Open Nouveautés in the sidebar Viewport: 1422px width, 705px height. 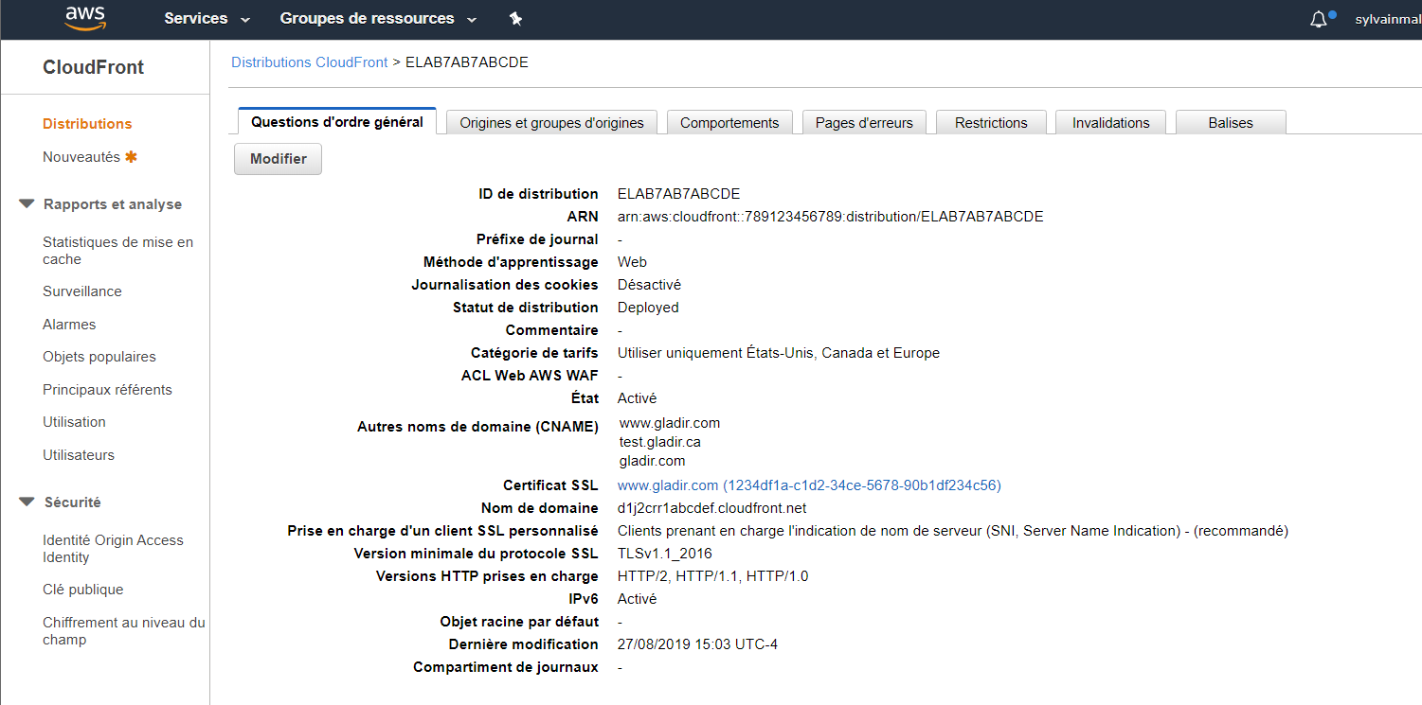point(82,157)
